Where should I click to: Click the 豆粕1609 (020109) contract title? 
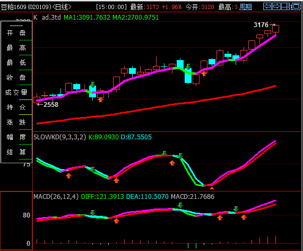pyautogui.click(x=26, y=7)
